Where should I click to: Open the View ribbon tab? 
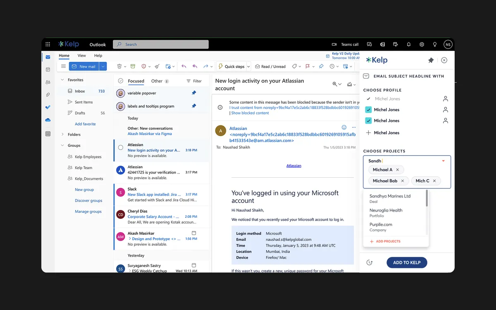tap(82, 55)
